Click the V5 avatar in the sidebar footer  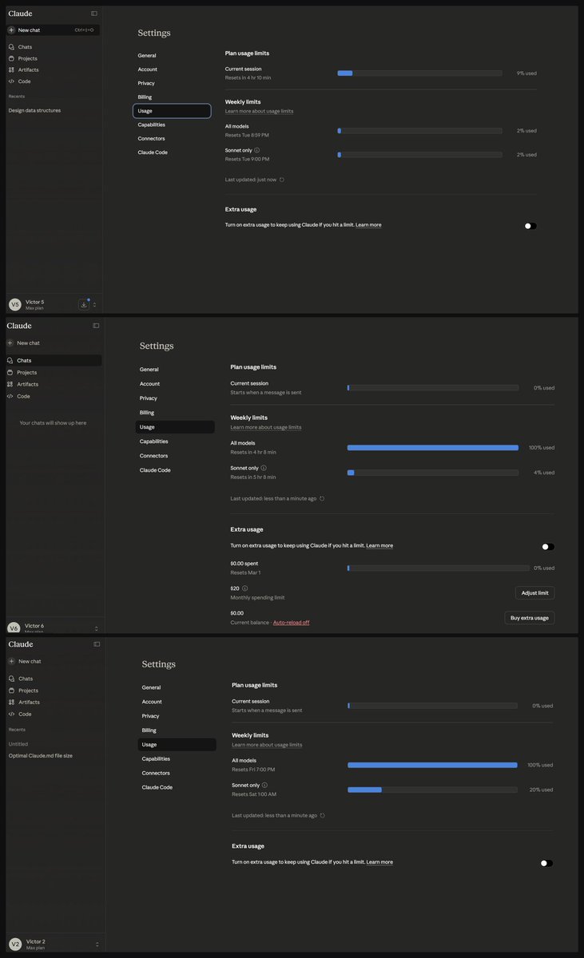pos(14,304)
